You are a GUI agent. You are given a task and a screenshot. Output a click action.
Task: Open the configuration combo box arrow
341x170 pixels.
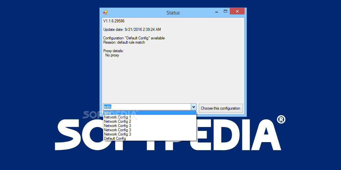pyautogui.click(x=194, y=107)
